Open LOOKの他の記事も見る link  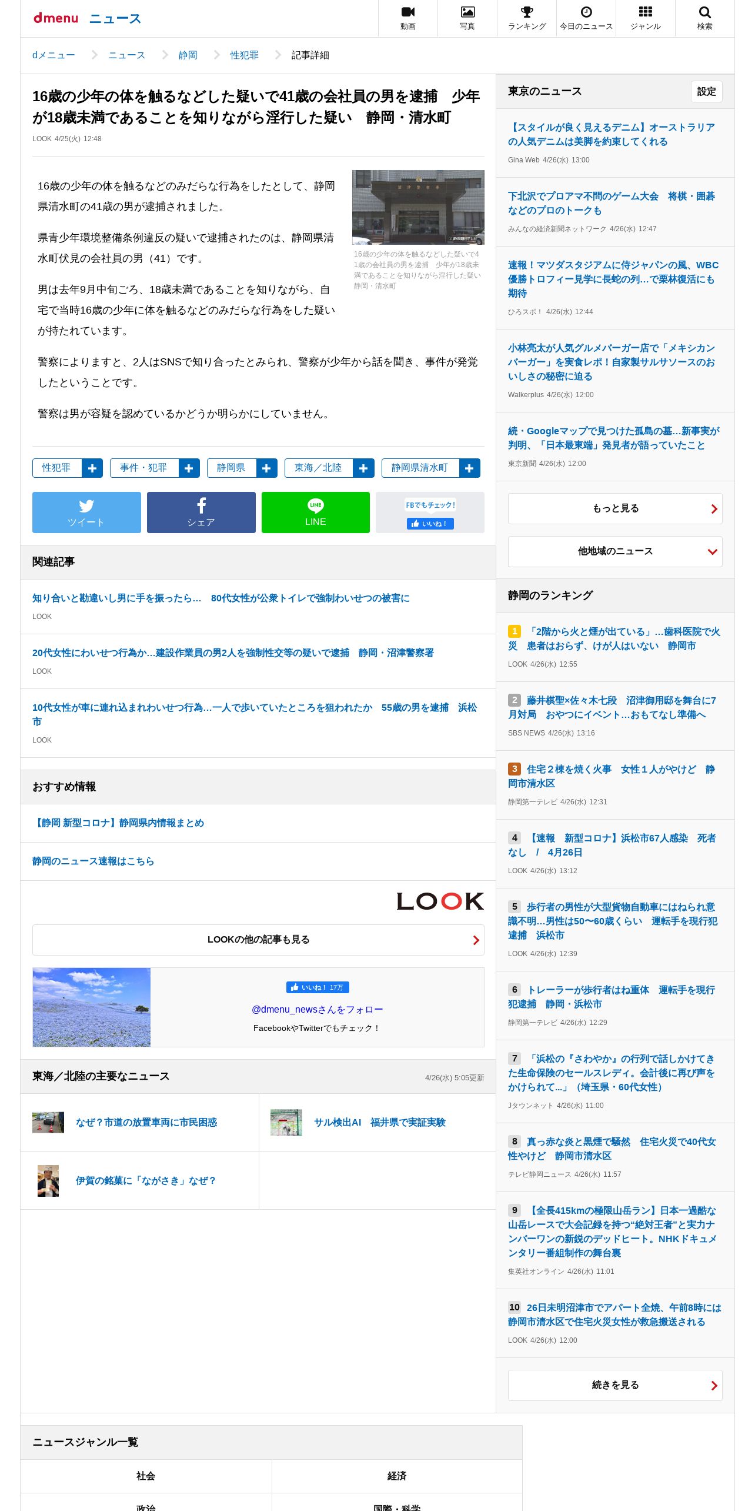tap(258, 940)
